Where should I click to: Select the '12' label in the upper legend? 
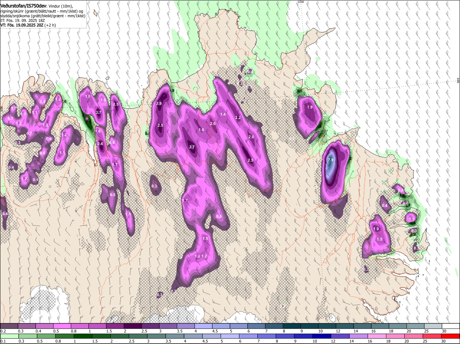[338, 331]
